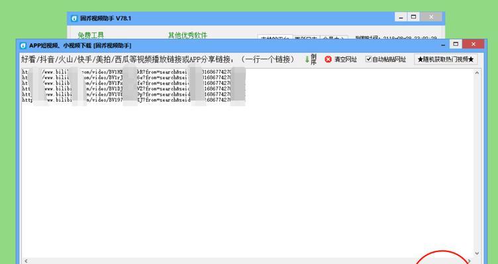Image resolution: width=498 pixels, height=264 pixels.
Task: Select the URL line containing BV1HE
Action: (x=133, y=72)
